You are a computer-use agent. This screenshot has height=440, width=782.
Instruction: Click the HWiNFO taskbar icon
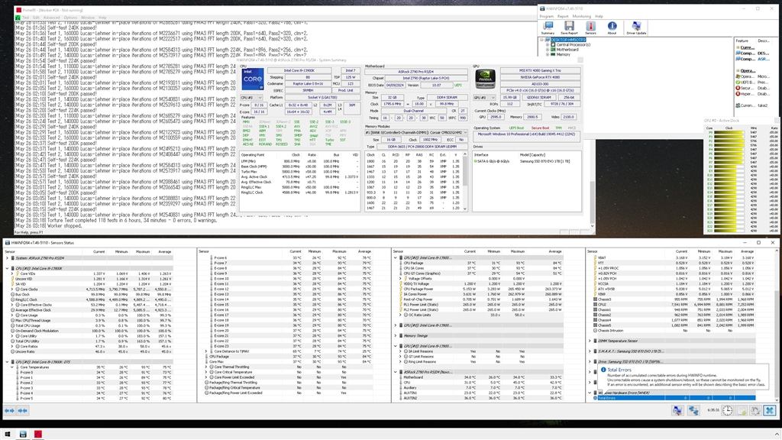[23, 434]
